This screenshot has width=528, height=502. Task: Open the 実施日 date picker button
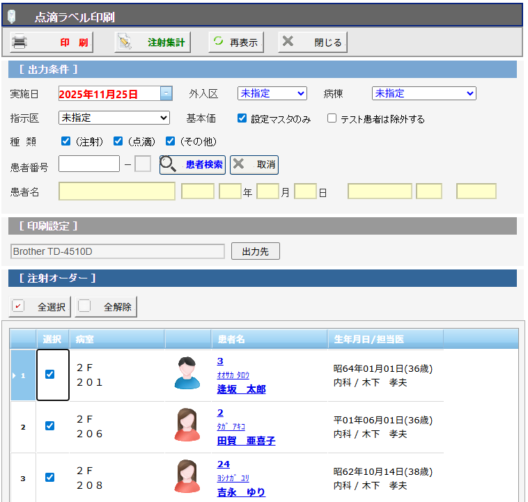tap(166, 93)
